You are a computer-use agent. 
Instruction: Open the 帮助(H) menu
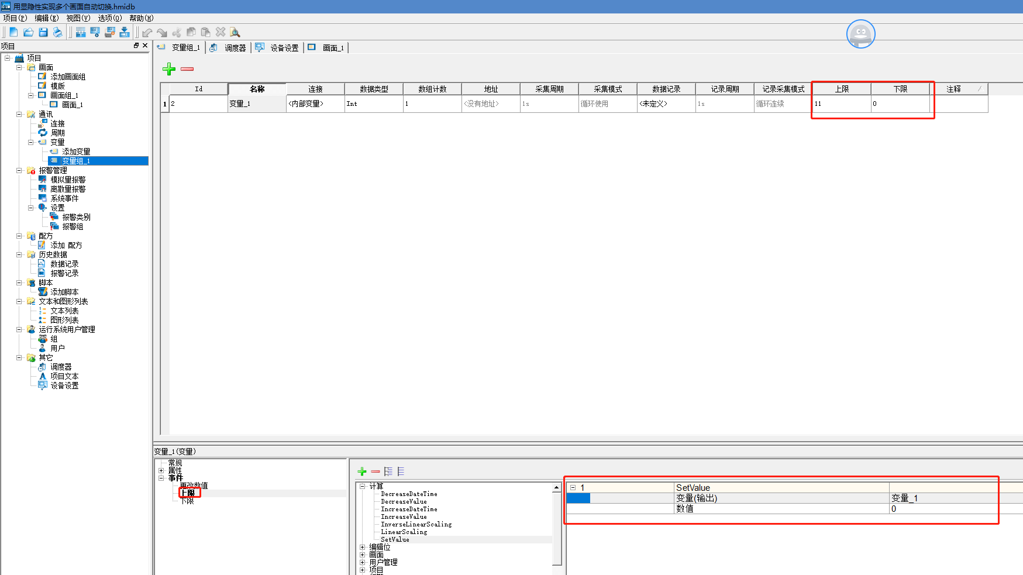coord(142,18)
